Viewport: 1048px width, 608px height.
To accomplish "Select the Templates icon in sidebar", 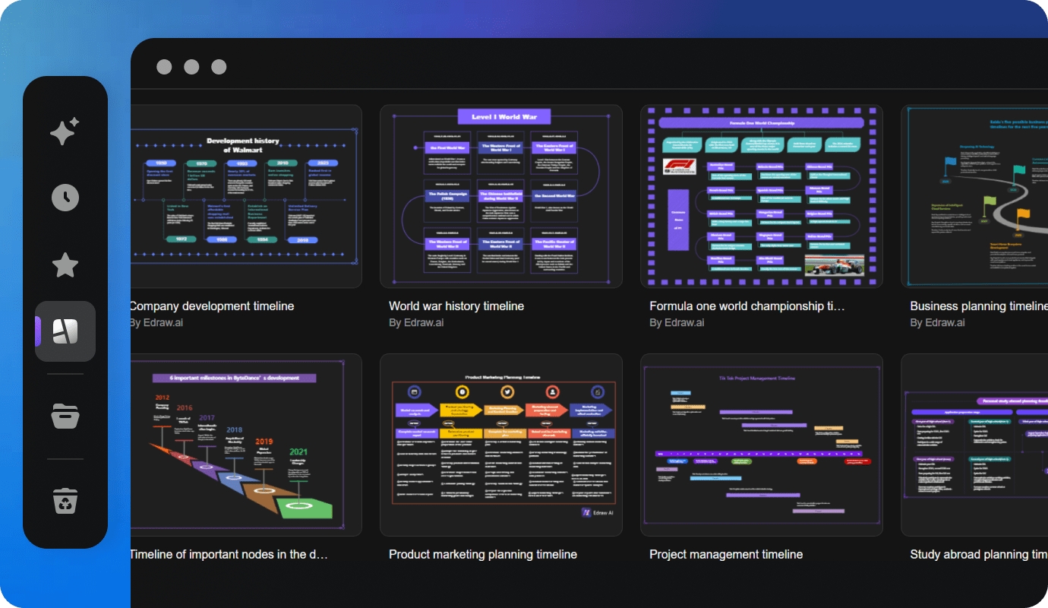I will click(65, 331).
